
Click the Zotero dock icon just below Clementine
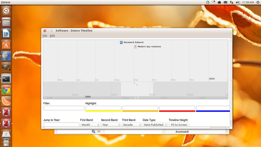(6, 112)
